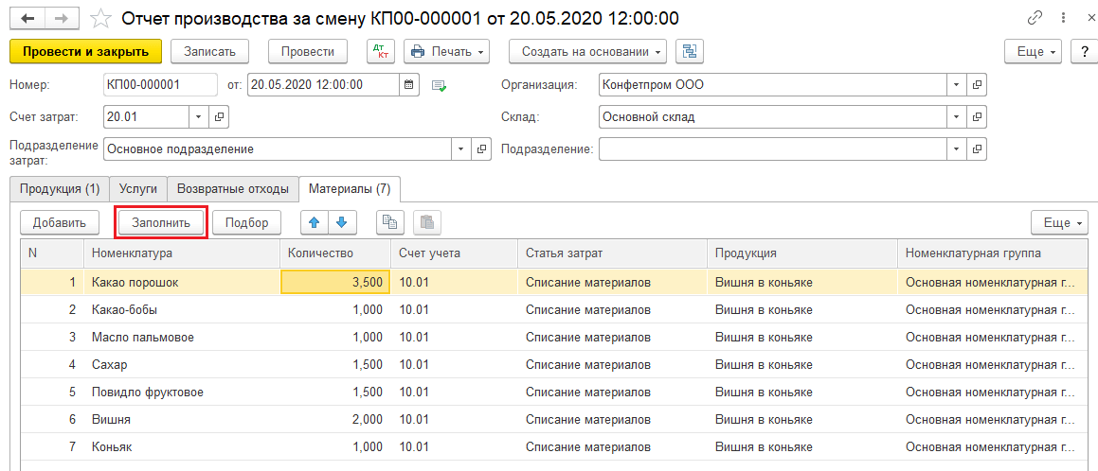Click Добавить to add a row
Image resolution: width=1098 pixels, height=471 pixels.
tap(59, 222)
